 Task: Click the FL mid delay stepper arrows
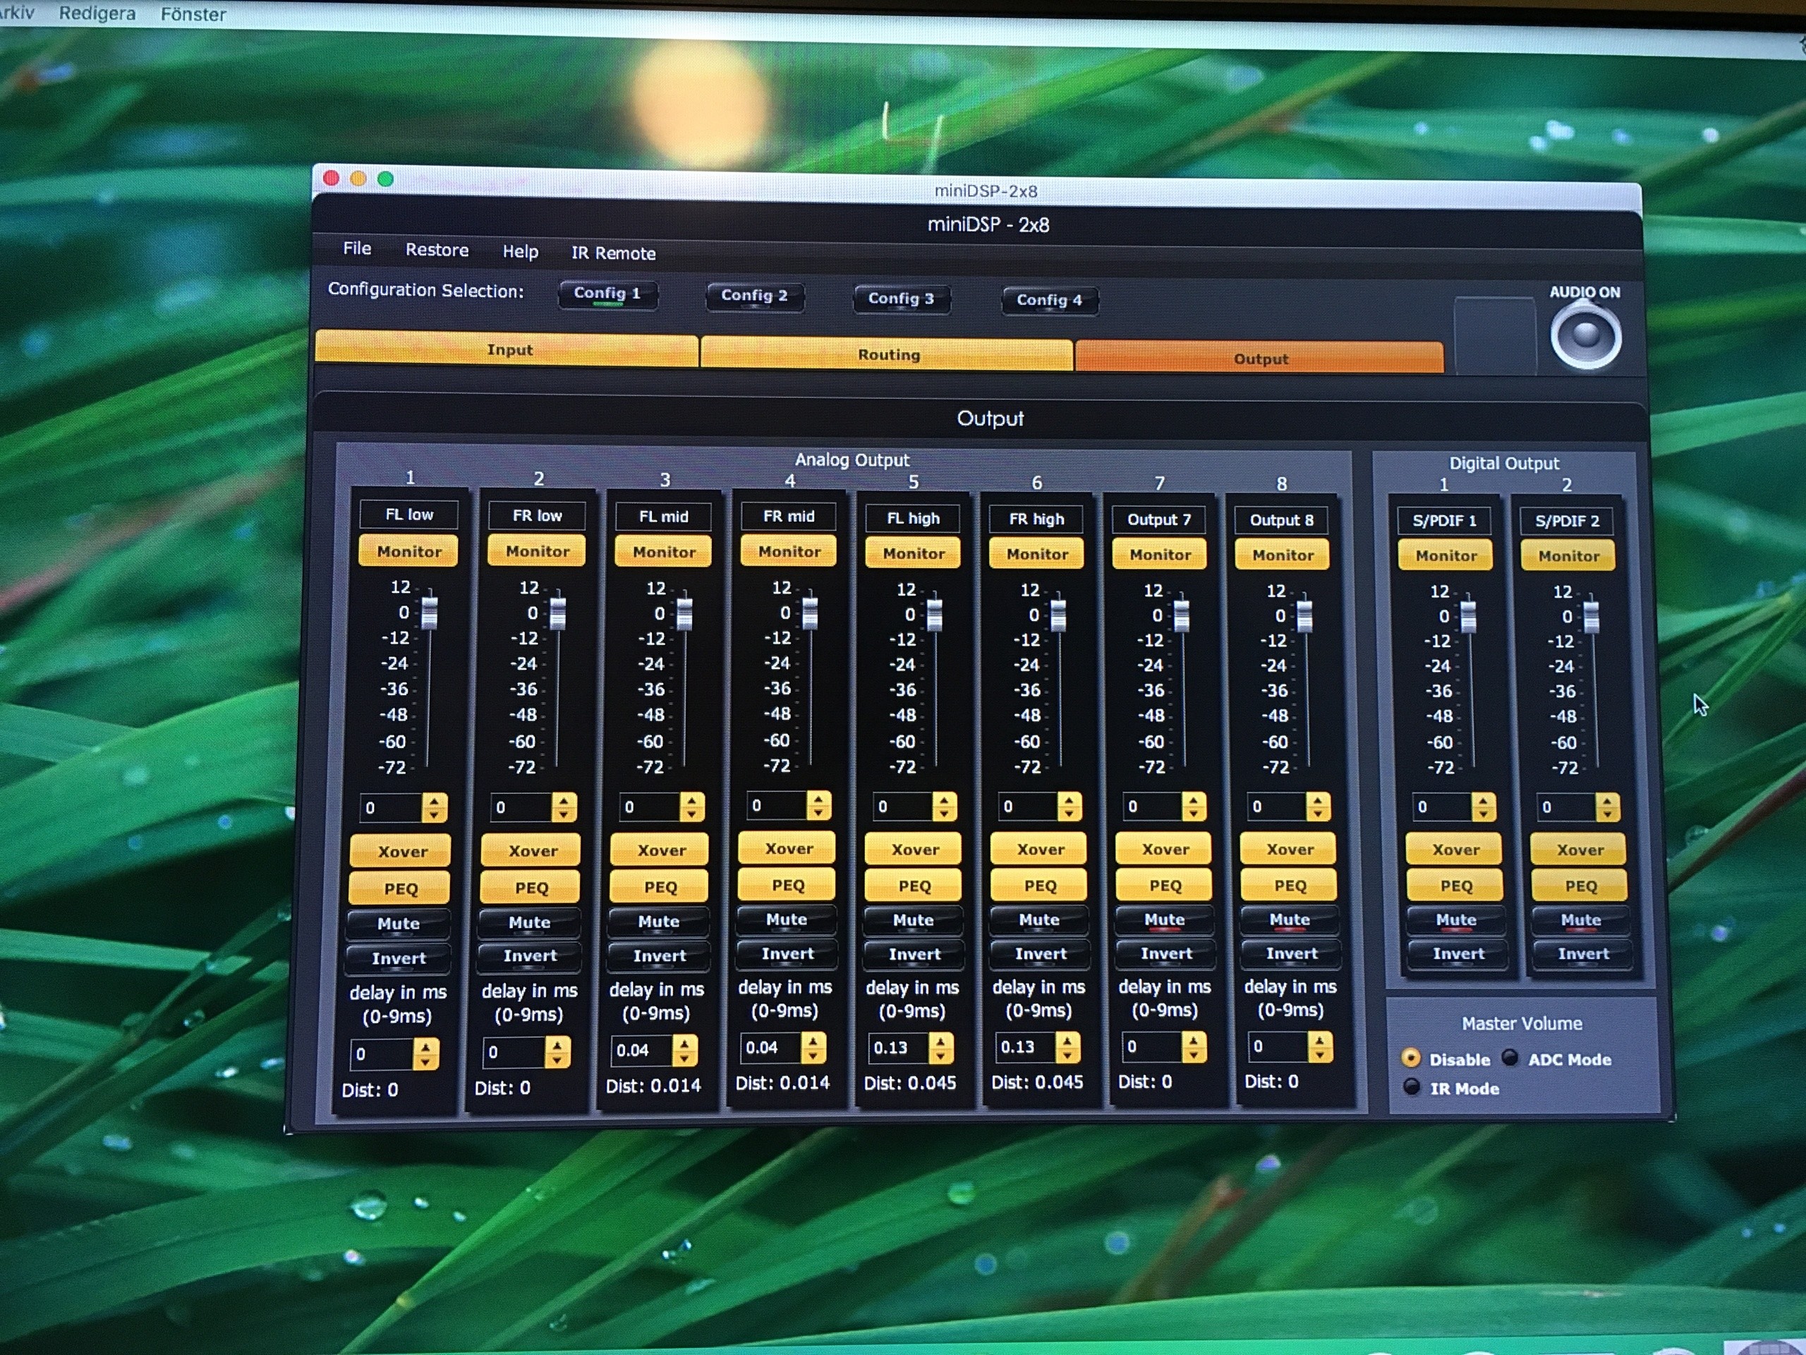pos(684,1050)
